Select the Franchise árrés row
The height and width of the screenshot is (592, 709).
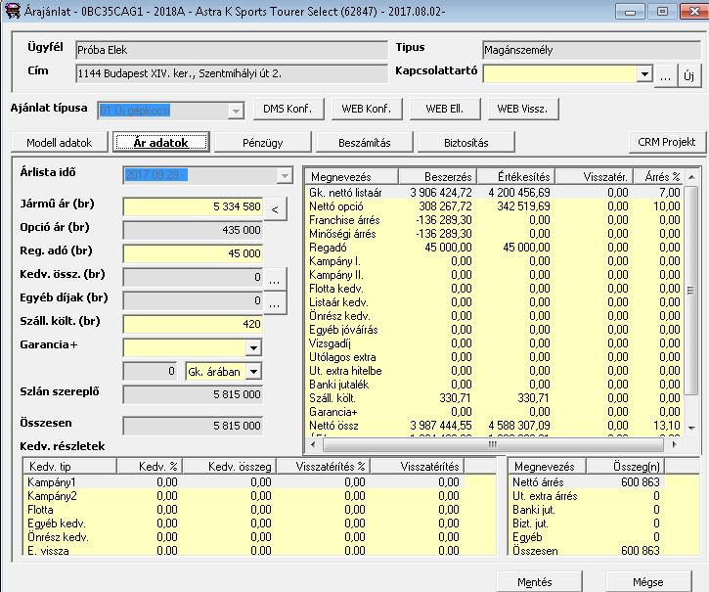click(495, 220)
